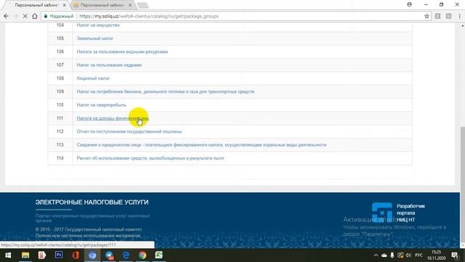465x262 pixels.
Task: Click the cloud tray icon
Action: 384,255
